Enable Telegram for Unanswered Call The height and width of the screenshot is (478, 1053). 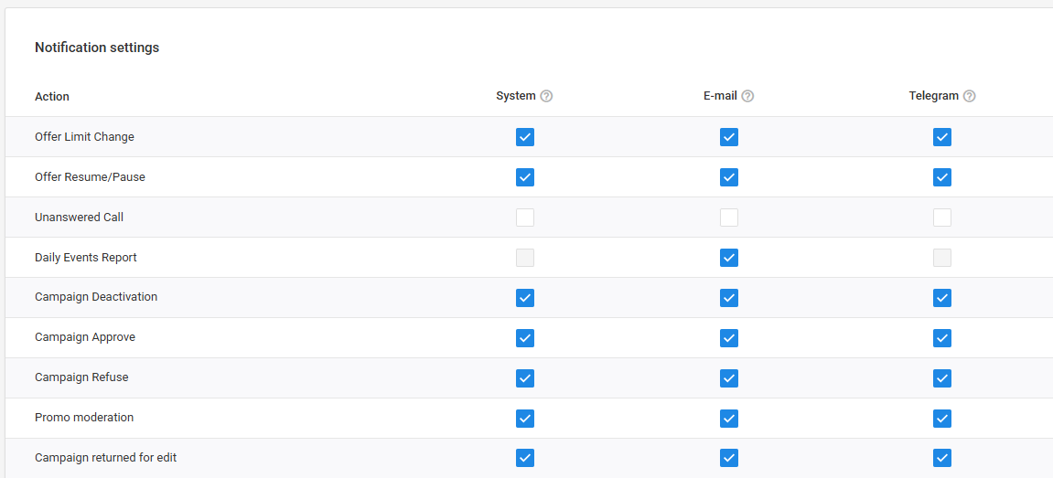click(x=942, y=218)
